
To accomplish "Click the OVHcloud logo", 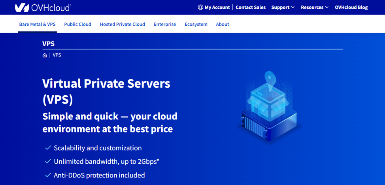I will pyautogui.click(x=43, y=8).
